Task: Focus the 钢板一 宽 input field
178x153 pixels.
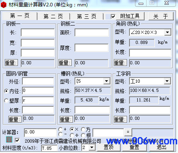Action: pyautogui.click(x=38, y=43)
